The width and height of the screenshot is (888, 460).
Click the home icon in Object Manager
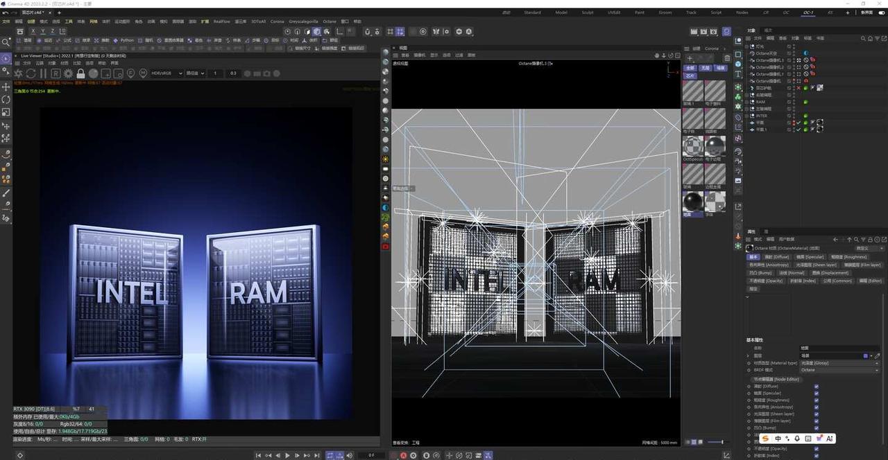(870, 39)
